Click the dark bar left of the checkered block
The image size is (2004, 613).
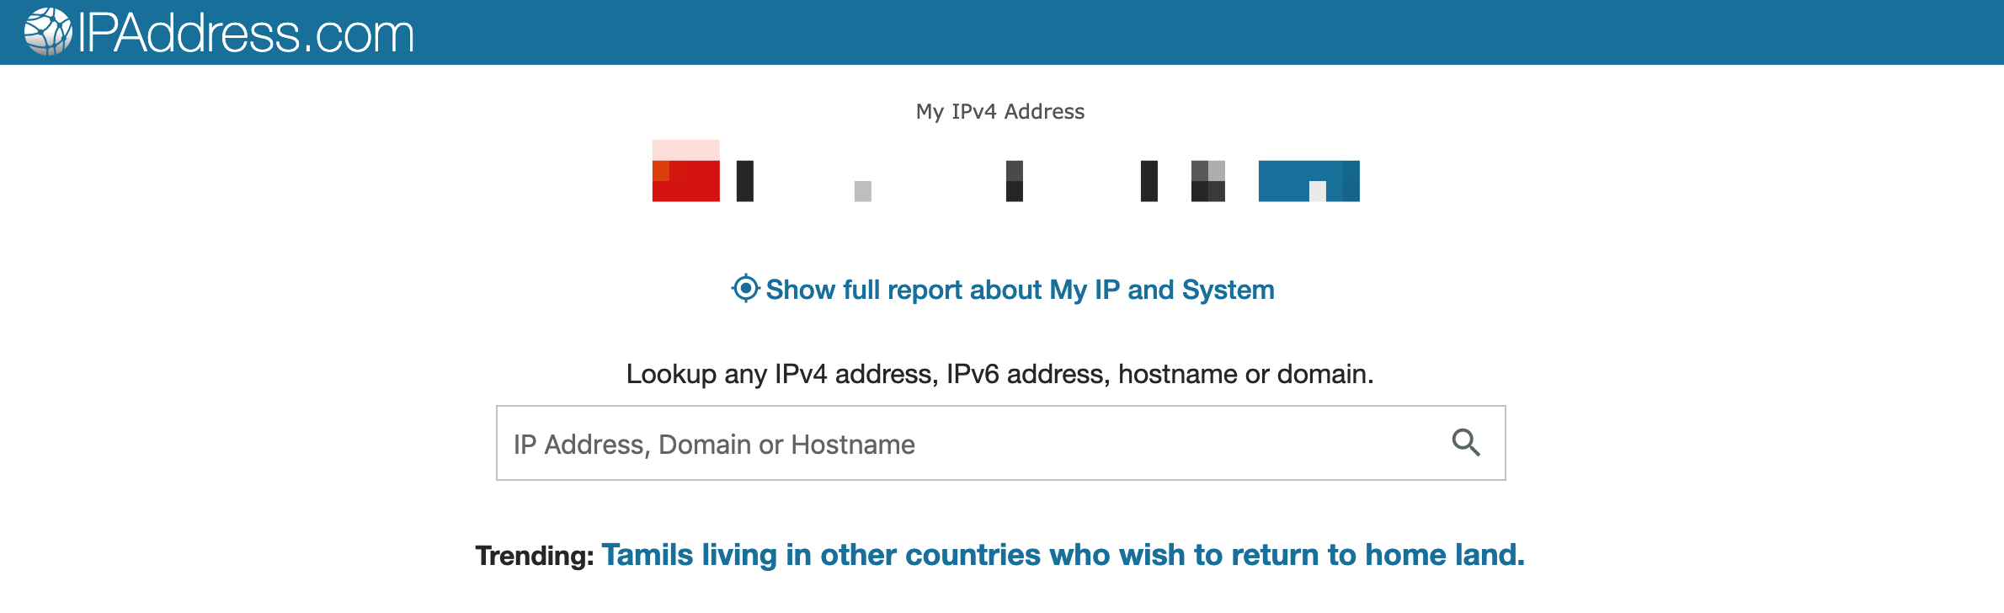(1149, 181)
